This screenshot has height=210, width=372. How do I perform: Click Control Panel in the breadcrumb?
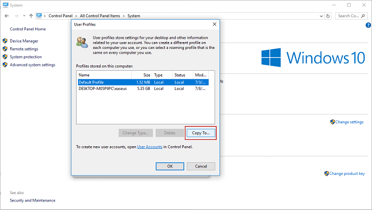coord(61,16)
